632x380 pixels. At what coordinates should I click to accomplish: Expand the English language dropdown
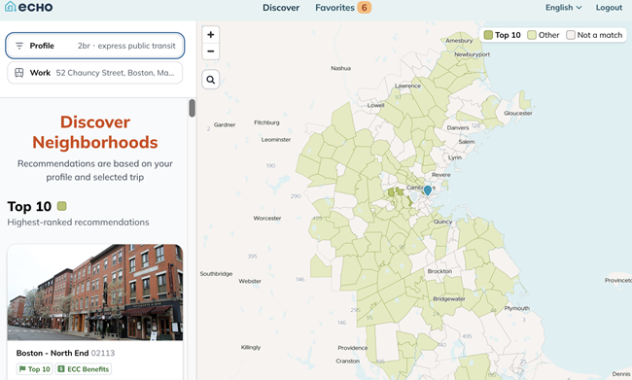[564, 8]
